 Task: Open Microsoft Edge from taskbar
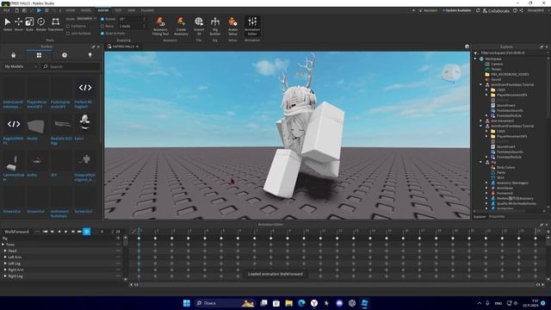click(x=301, y=303)
